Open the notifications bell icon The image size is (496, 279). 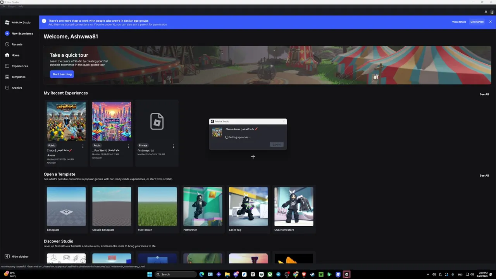click(x=486, y=12)
